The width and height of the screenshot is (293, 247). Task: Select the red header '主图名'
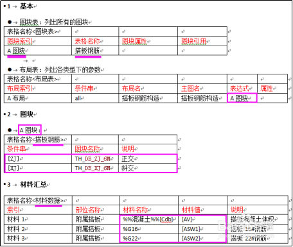pyautogui.click(x=191, y=89)
